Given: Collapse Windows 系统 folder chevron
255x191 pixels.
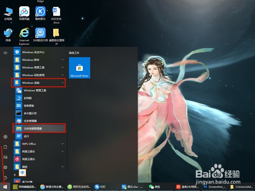Looking at the screenshot, I should [x=62, y=83].
